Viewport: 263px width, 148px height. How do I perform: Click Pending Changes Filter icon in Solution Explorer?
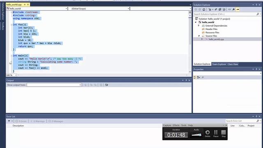coord(210,9)
